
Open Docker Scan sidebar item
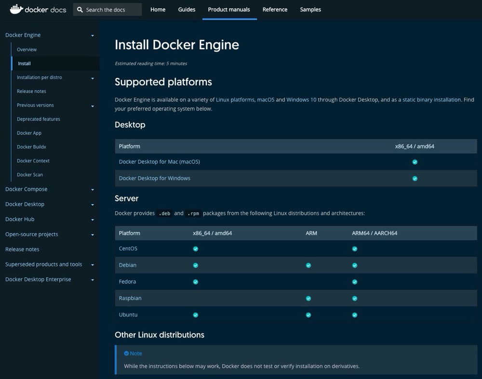pyautogui.click(x=30, y=175)
